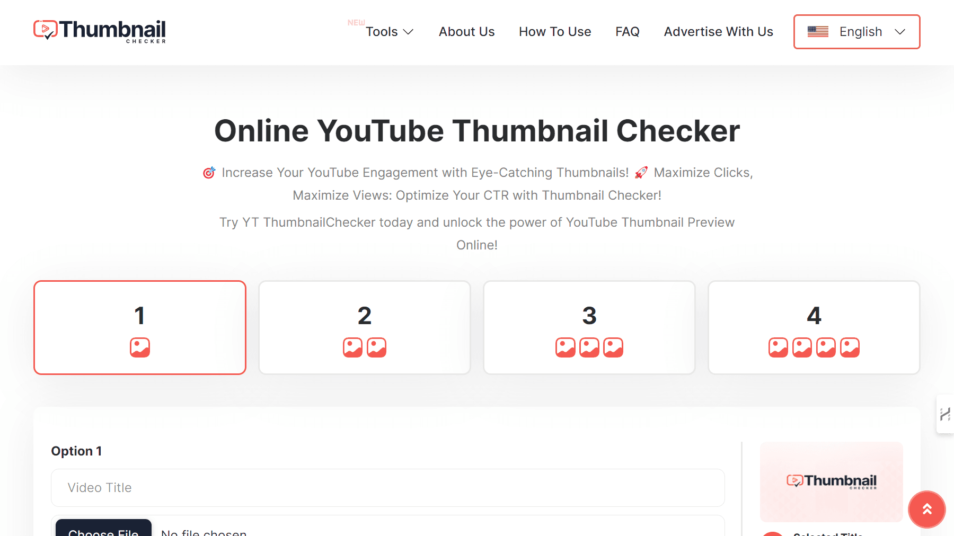Focus the Video Title input field
Screen dimensions: 954x536
pyautogui.click(x=387, y=488)
